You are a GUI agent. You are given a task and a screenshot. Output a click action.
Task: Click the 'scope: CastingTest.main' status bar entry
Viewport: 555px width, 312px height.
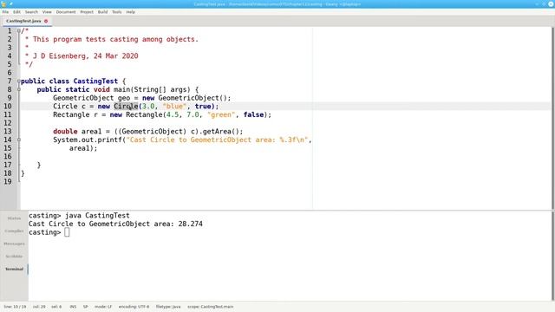(210, 307)
